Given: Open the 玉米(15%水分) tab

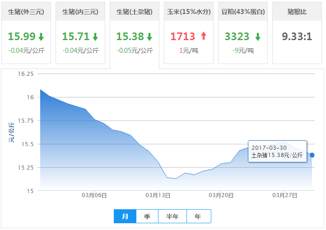Looking at the screenshot, I should click(x=189, y=12).
